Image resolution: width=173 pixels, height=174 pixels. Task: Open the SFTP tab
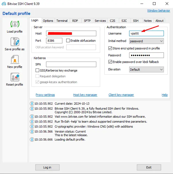[87, 21]
